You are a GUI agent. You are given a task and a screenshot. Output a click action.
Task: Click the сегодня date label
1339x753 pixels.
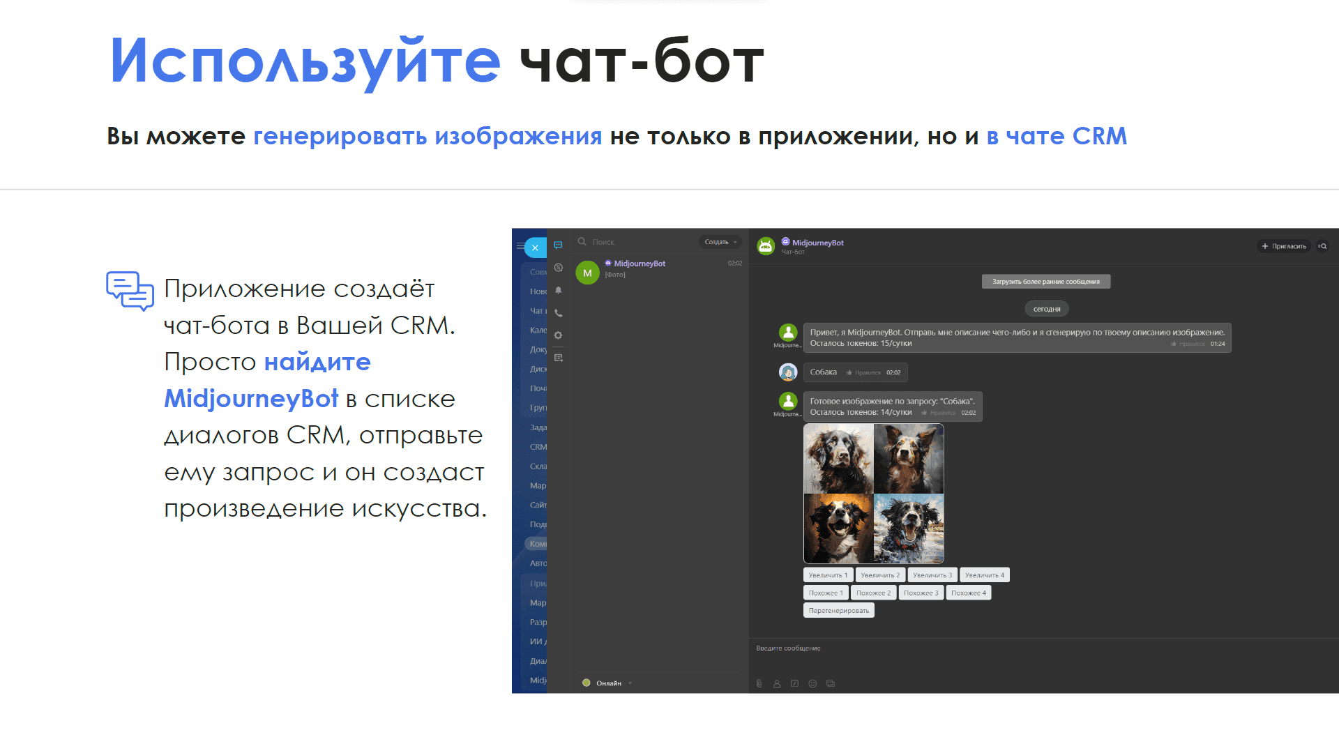pos(1047,309)
